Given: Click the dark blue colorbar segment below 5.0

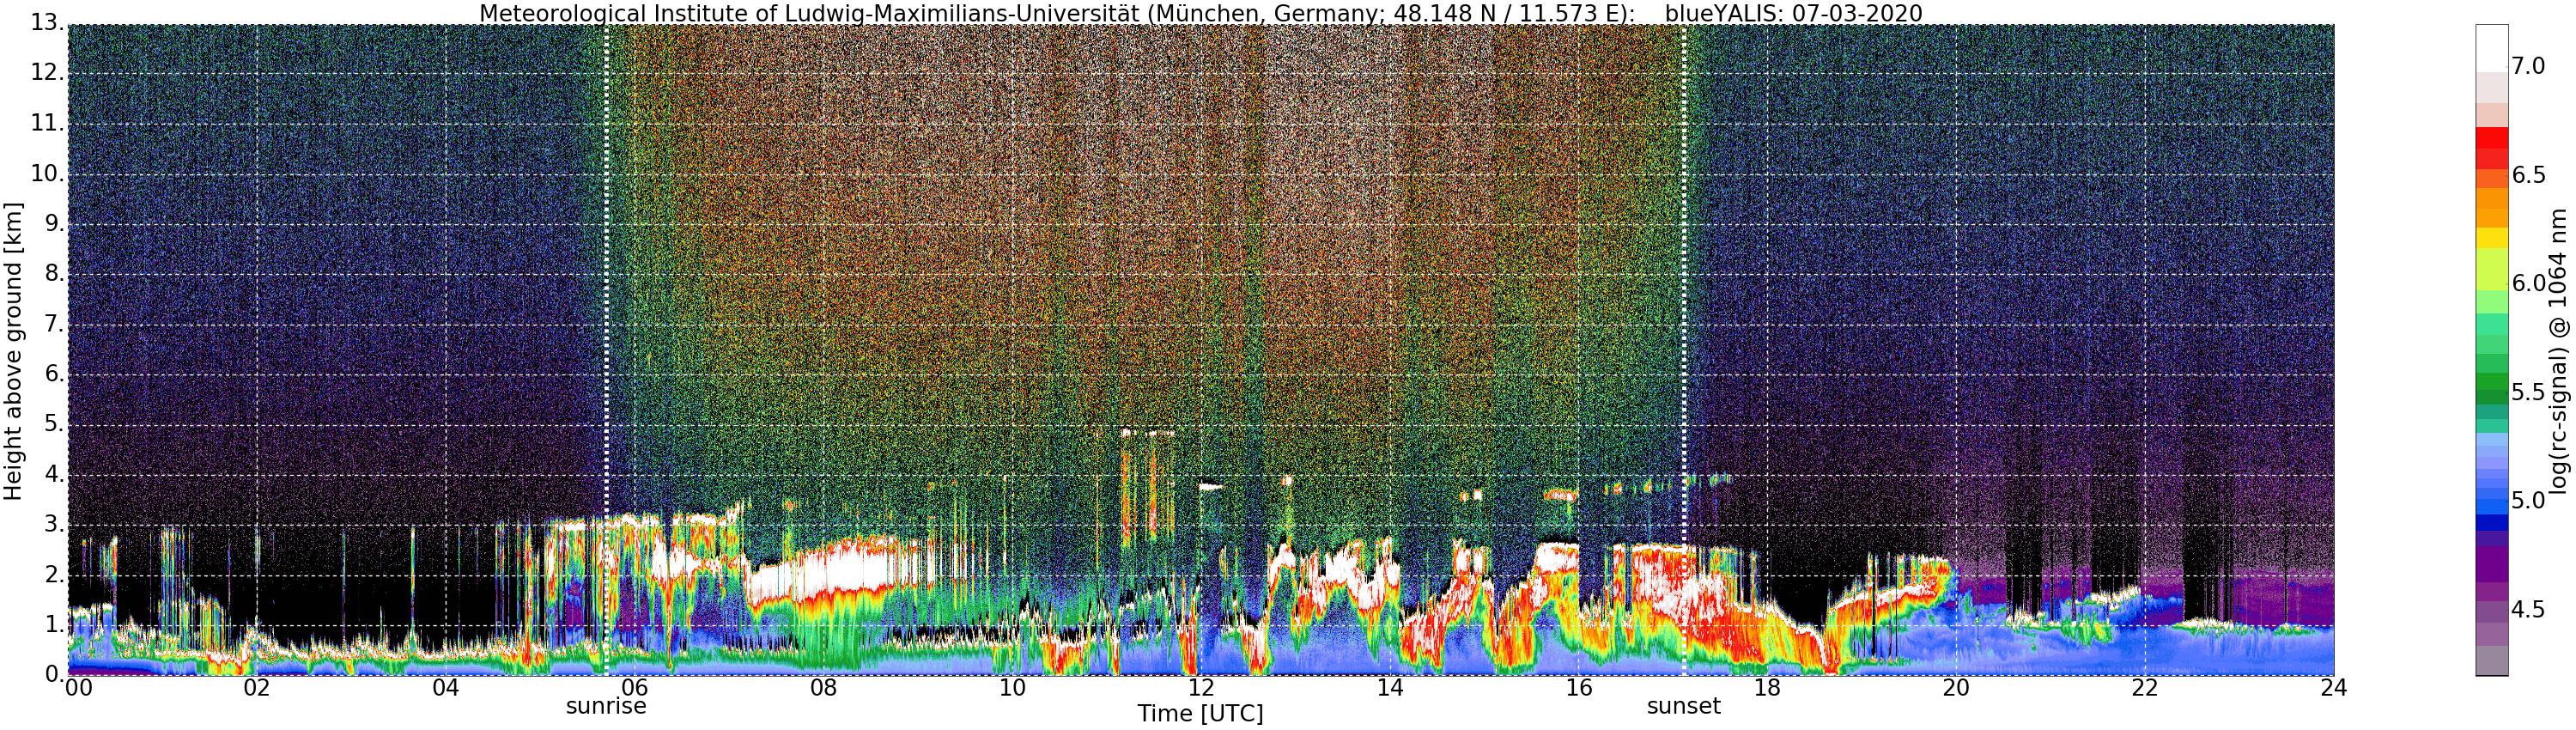Looking at the screenshot, I should click(x=2492, y=522).
